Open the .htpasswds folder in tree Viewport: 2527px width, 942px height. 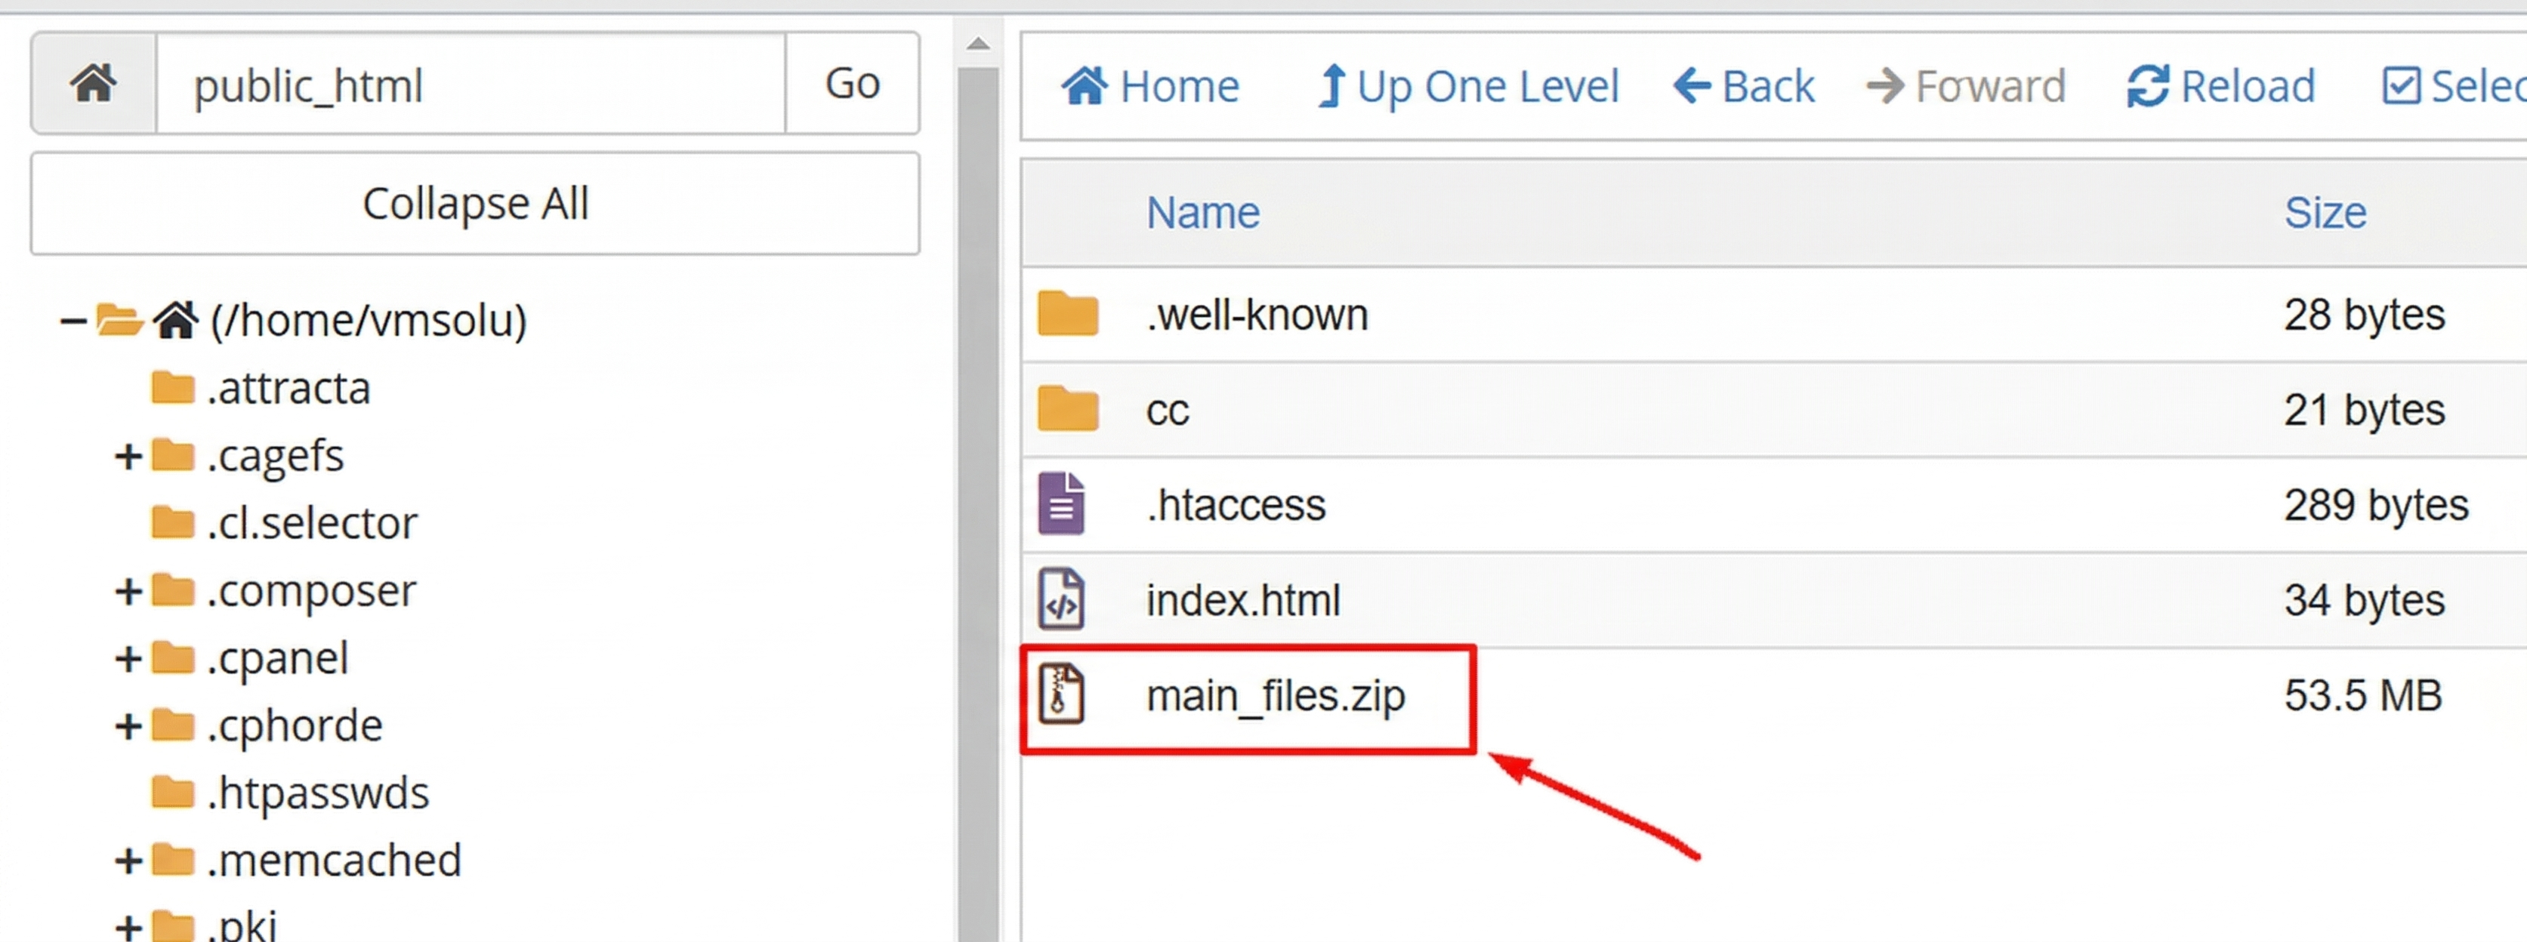[318, 793]
